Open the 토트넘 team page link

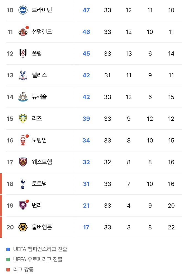[39, 184]
